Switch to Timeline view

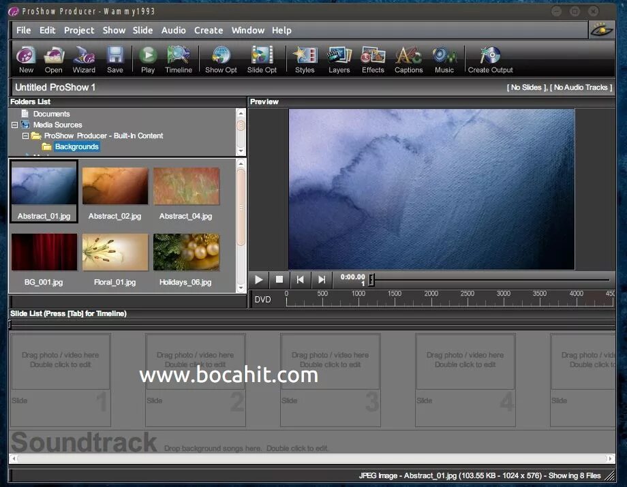(x=178, y=59)
